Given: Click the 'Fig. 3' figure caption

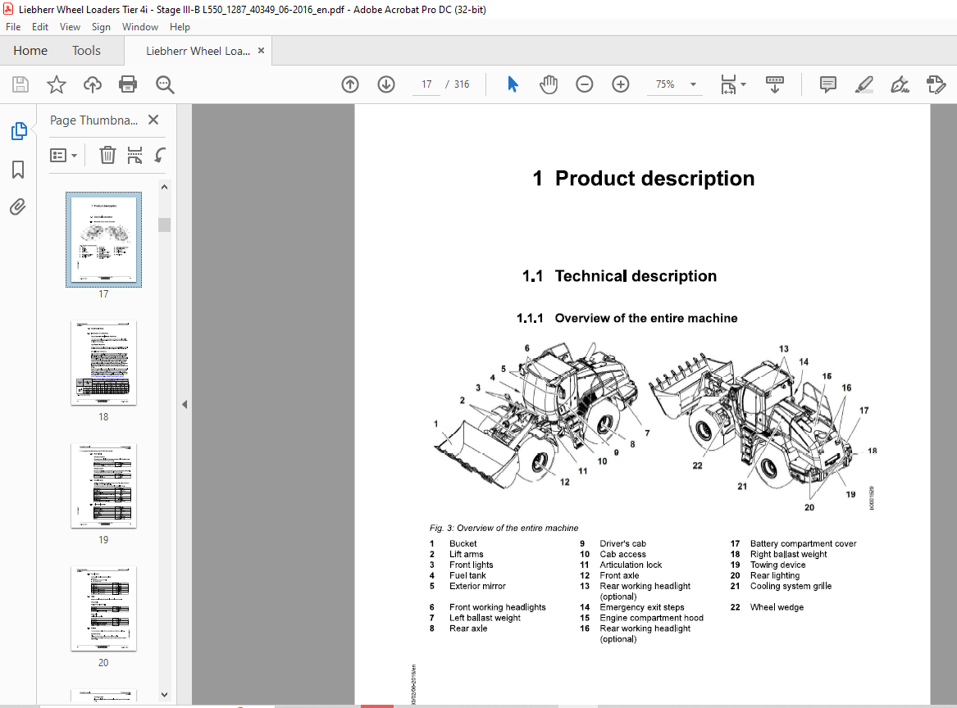Looking at the screenshot, I should (x=504, y=528).
